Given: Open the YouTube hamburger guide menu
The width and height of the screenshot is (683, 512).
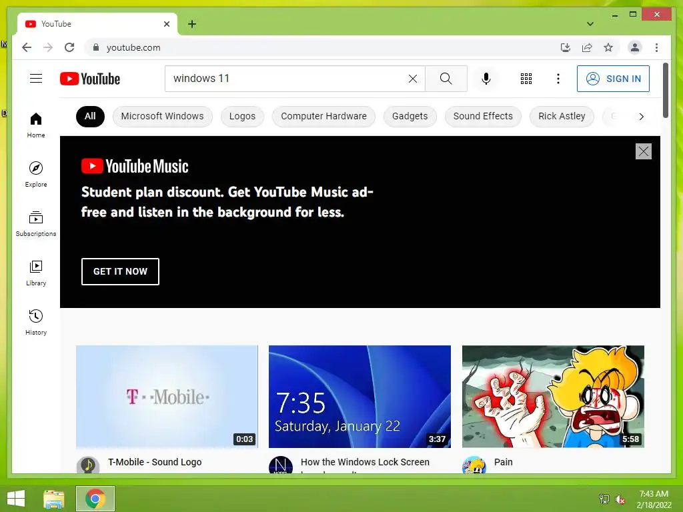Looking at the screenshot, I should [36, 79].
